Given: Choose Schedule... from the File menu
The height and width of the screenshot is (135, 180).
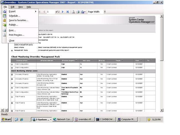Looking at the screenshot, I should pyautogui.click(x=20, y=16).
